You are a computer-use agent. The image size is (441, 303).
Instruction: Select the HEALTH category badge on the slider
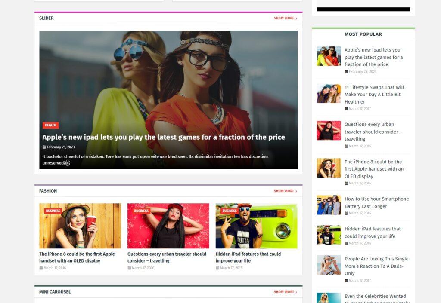coord(50,125)
